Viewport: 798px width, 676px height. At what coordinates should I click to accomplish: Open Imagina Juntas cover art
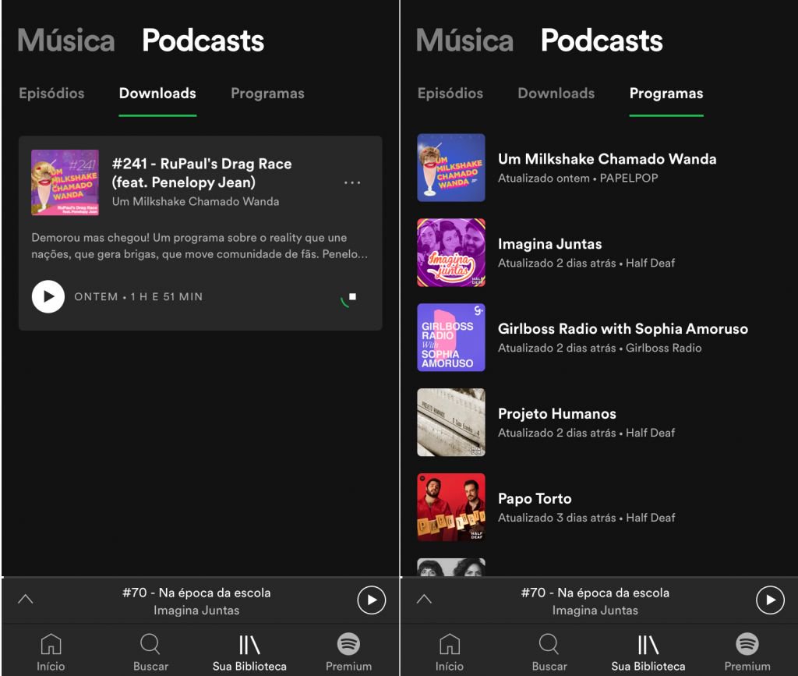point(451,253)
